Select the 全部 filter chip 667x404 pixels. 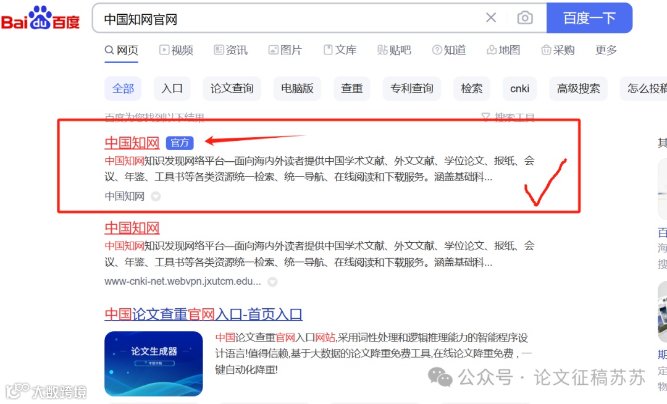pos(123,88)
